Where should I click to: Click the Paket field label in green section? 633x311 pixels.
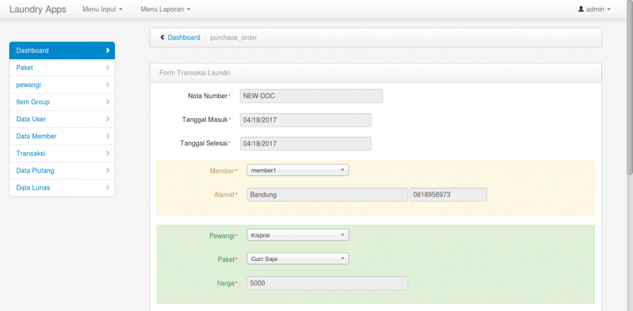click(226, 260)
